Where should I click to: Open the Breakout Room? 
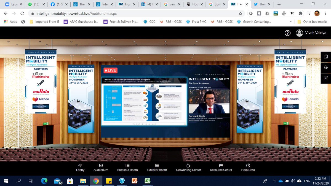(127, 168)
